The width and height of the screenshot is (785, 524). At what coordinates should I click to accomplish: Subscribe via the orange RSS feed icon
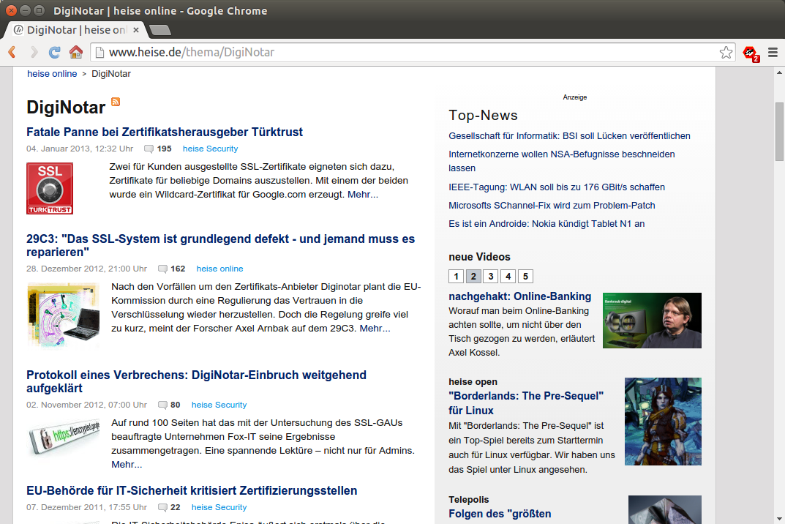coord(116,102)
